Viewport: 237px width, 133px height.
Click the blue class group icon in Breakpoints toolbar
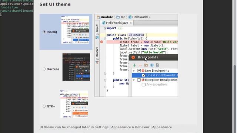point(152,65)
